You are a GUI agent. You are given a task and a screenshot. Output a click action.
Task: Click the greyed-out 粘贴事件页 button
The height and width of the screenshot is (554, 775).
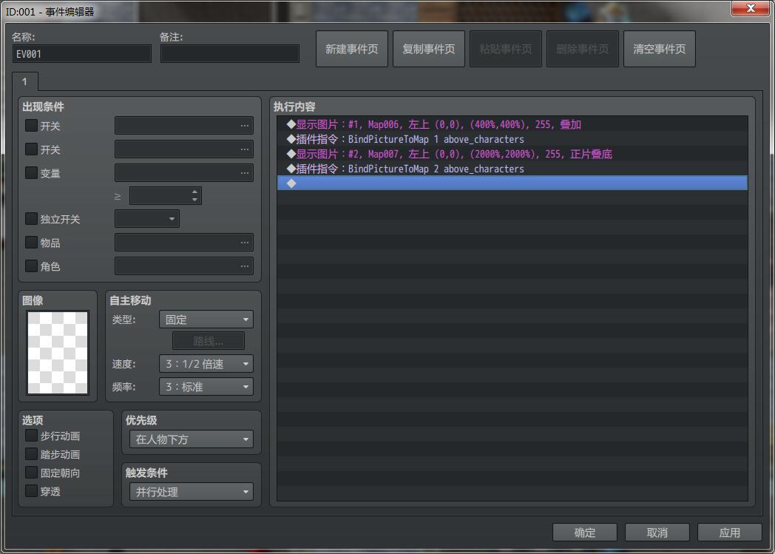click(x=506, y=49)
